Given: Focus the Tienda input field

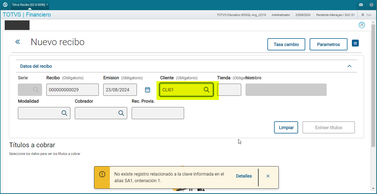Looking at the screenshot, I should [229, 90].
